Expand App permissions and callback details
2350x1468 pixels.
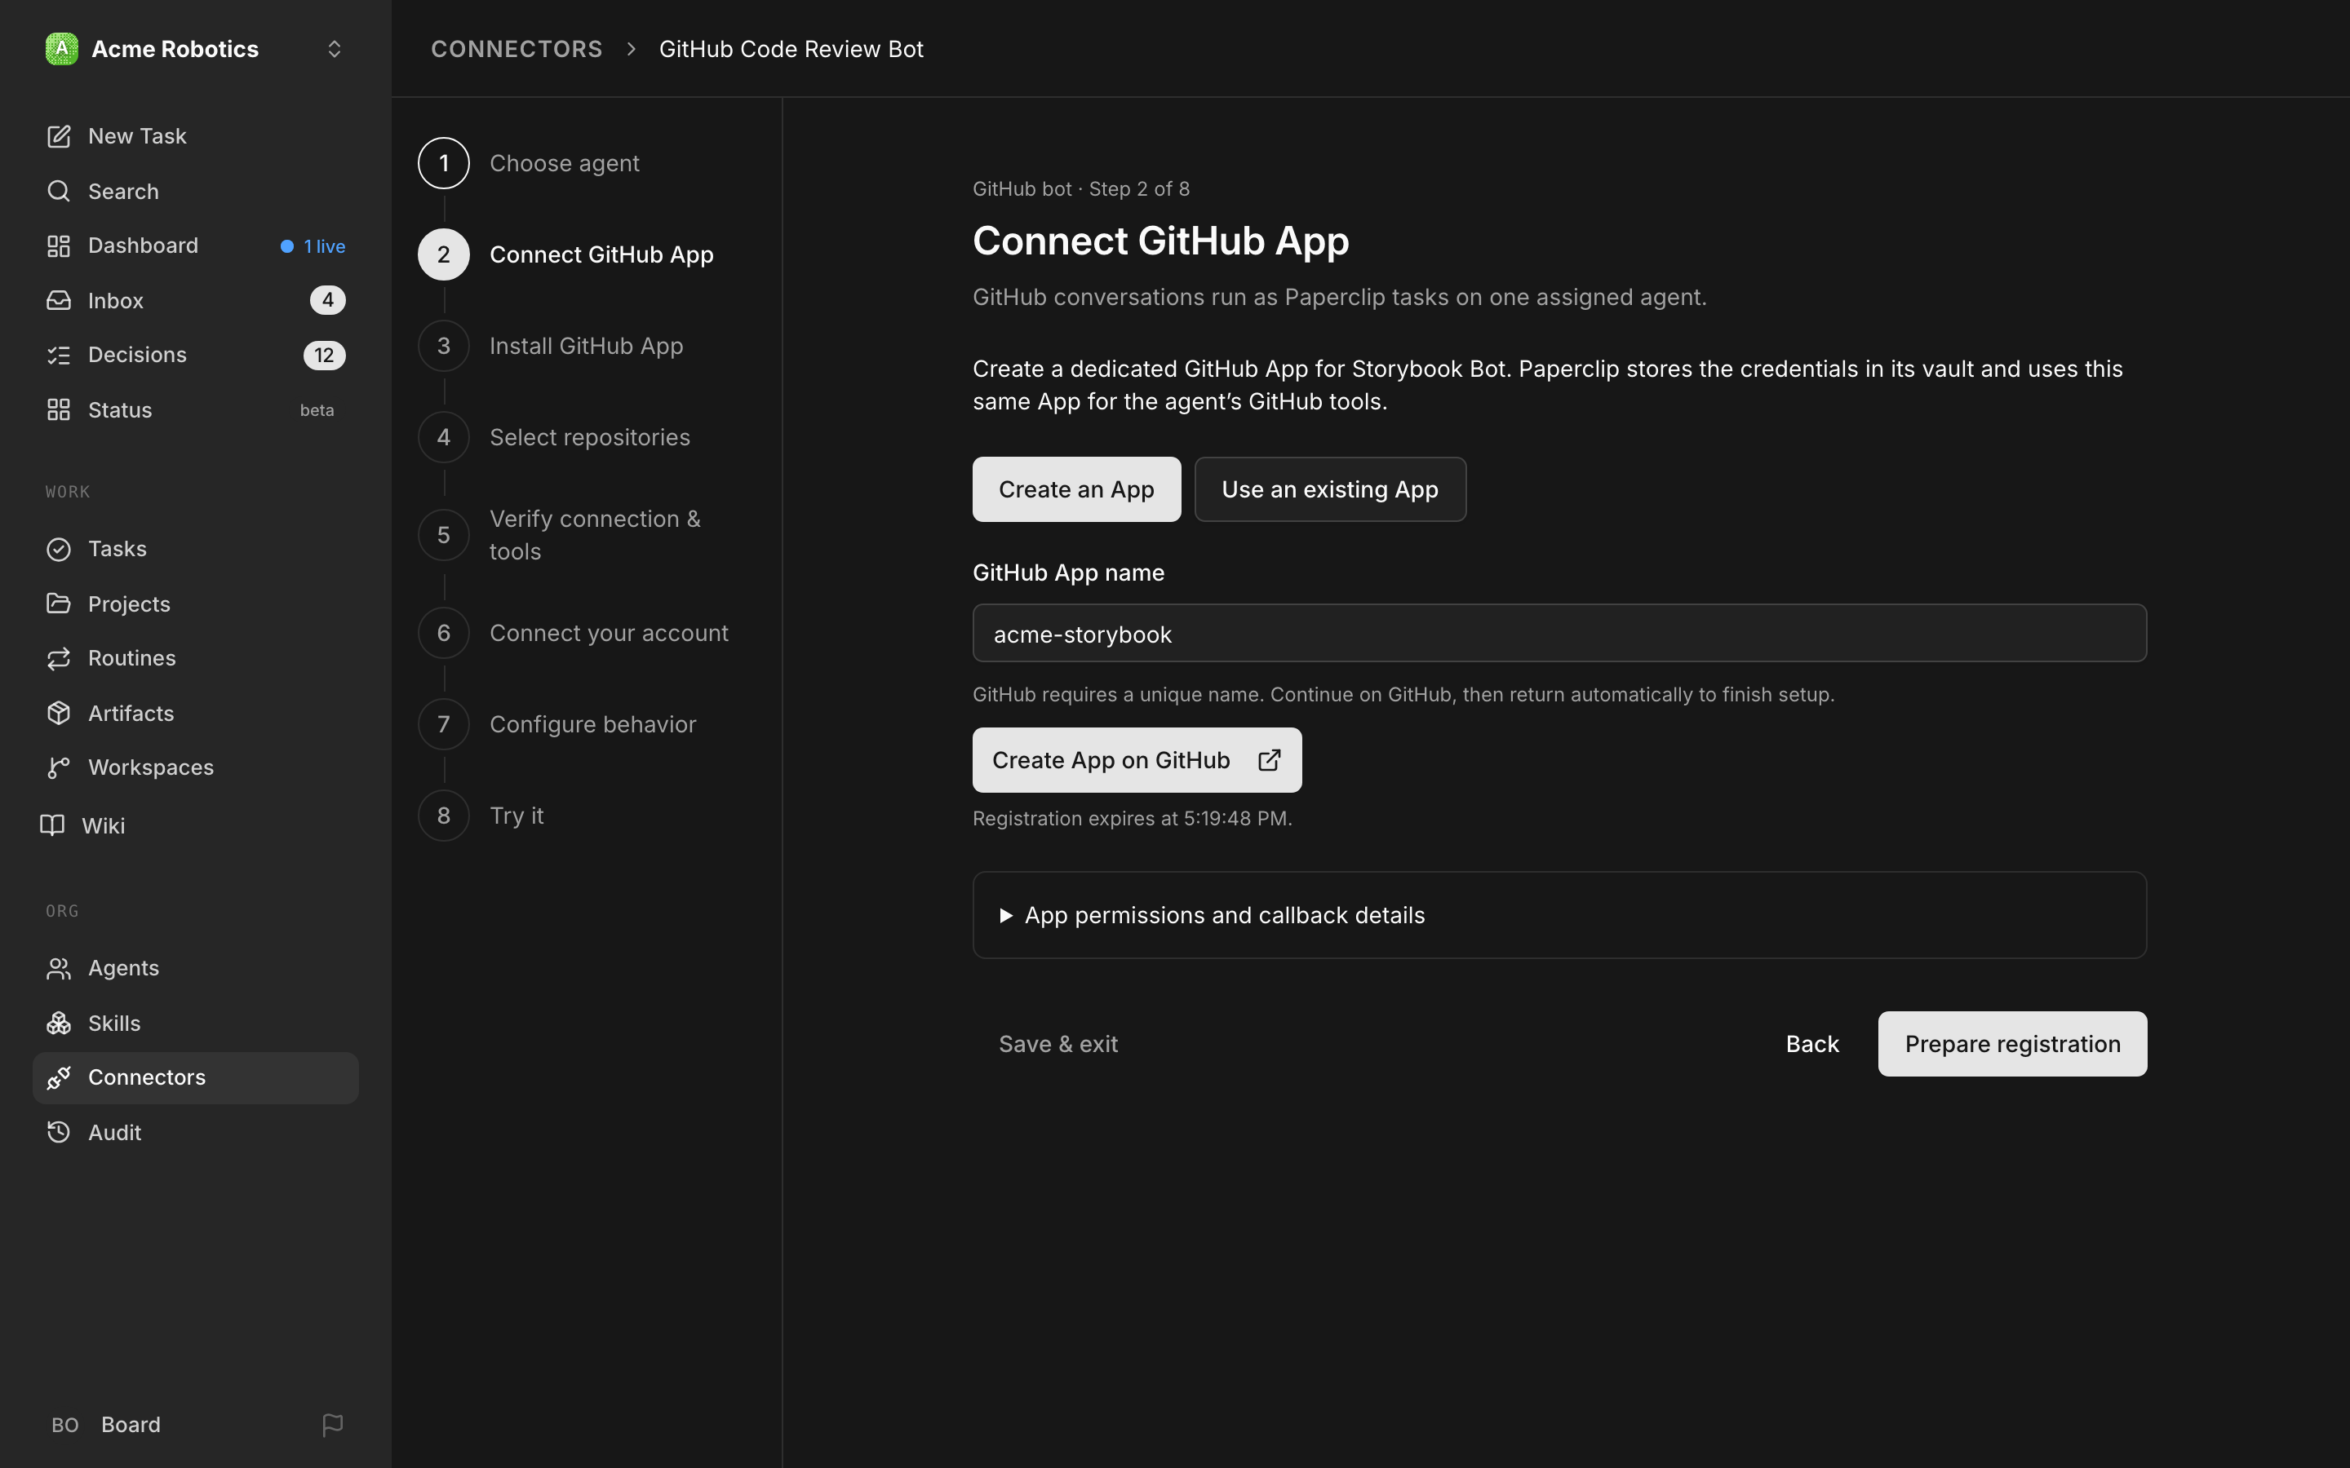tap(1559, 914)
